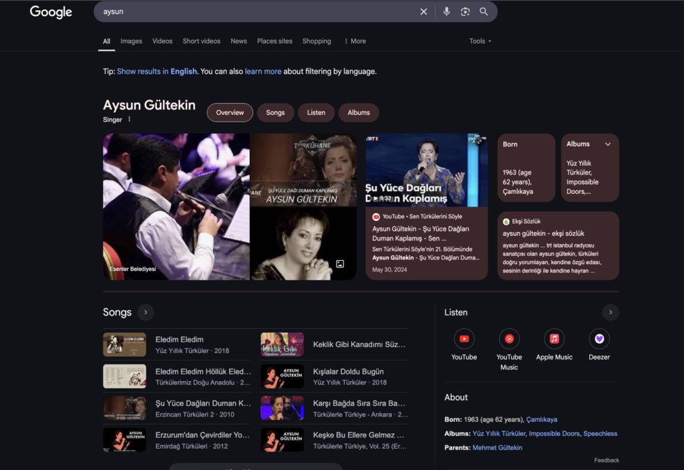Open the YouTube listen option
The height and width of the screenshot is (470, 684).
click(464, 344)
